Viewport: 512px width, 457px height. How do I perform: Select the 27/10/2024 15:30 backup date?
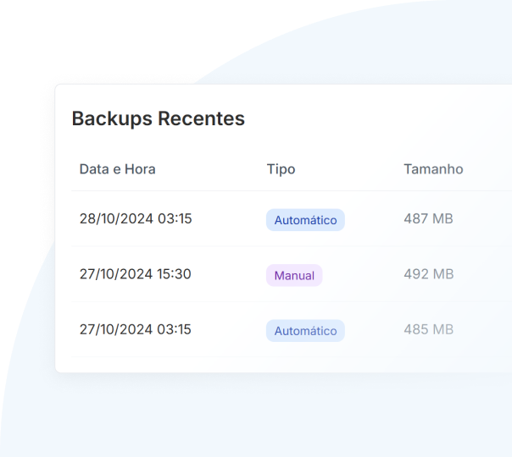(x=136, y=274)
